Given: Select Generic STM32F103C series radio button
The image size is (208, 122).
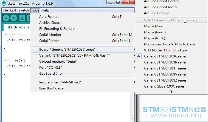Looking at the screenshot, I should pyautogui.click(x=139, y=56).
